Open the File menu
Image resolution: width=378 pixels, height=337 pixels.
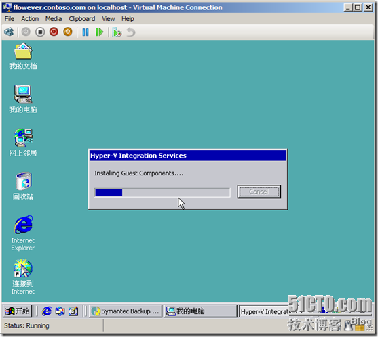[10, 18]
